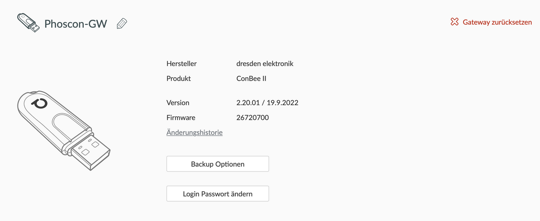Click the manufacturer value dresden elektronik
Image resolution: width=540 pixels, height=221 pixels.
tap(265, 64)
